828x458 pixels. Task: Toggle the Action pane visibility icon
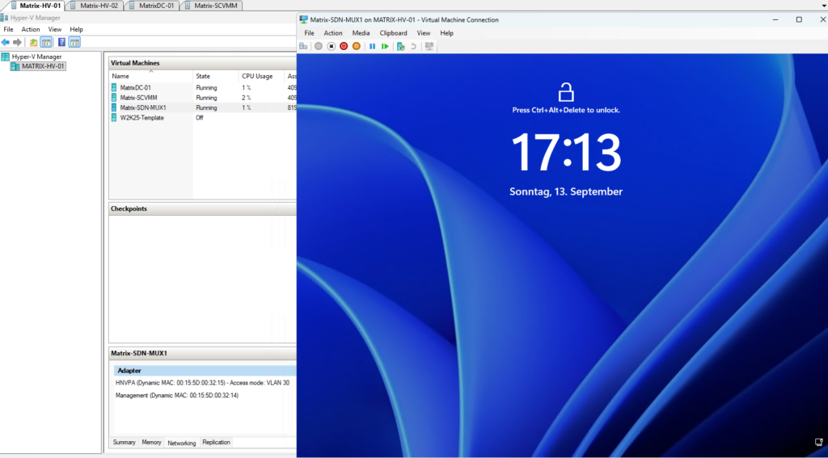click(74, 42)
